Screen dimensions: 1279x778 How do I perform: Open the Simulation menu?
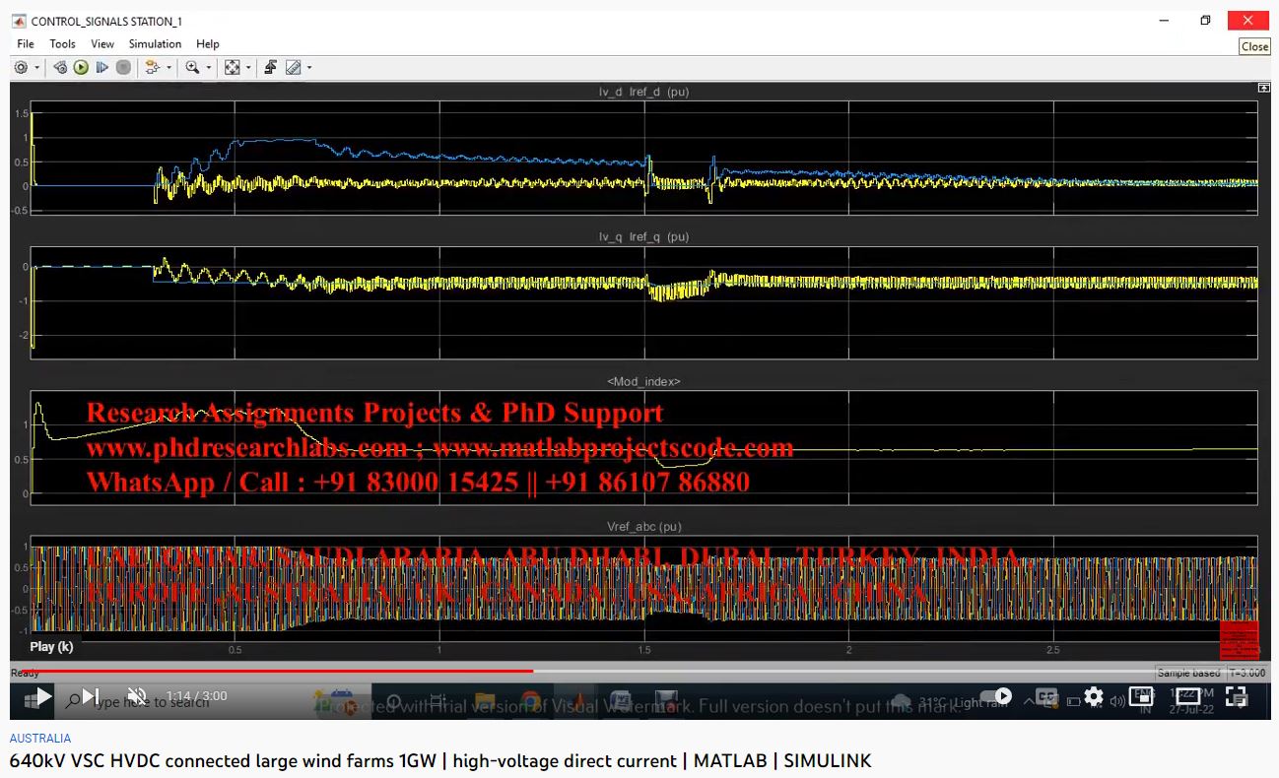(155, 44)
